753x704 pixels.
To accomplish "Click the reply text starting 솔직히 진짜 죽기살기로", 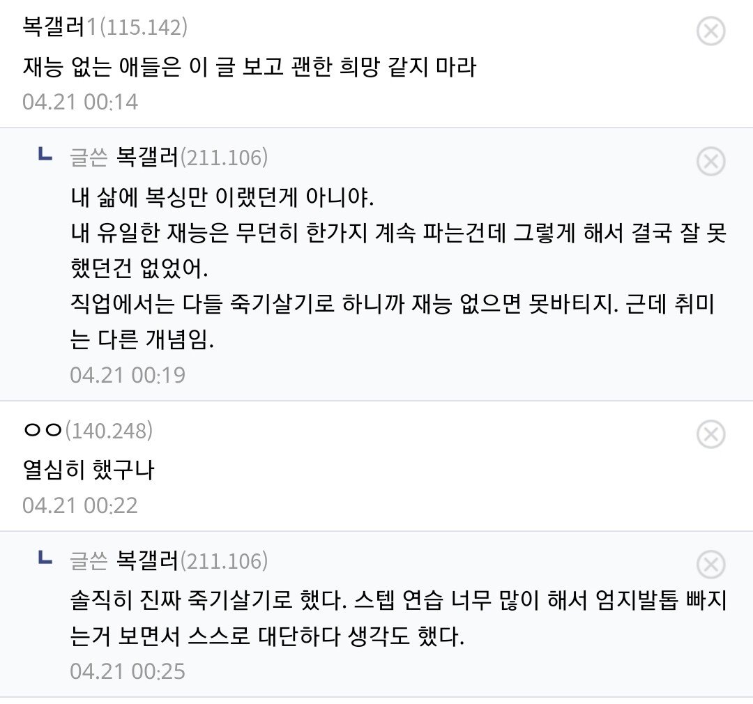I will pyautogui.click(x=398, y=601).
